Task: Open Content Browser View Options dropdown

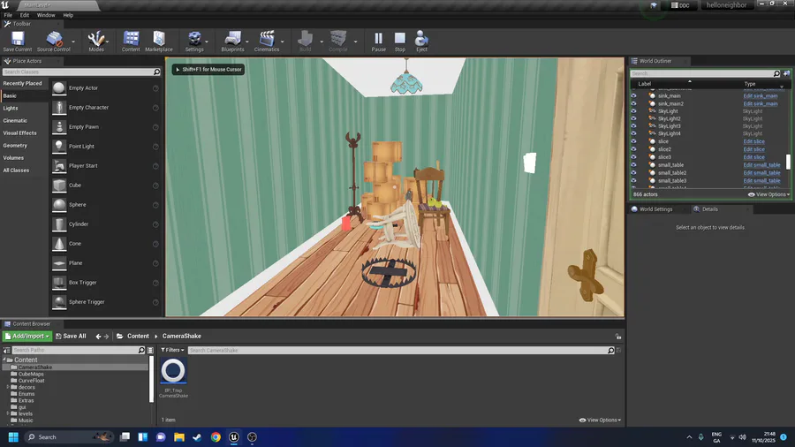Action: click(600, 420)
